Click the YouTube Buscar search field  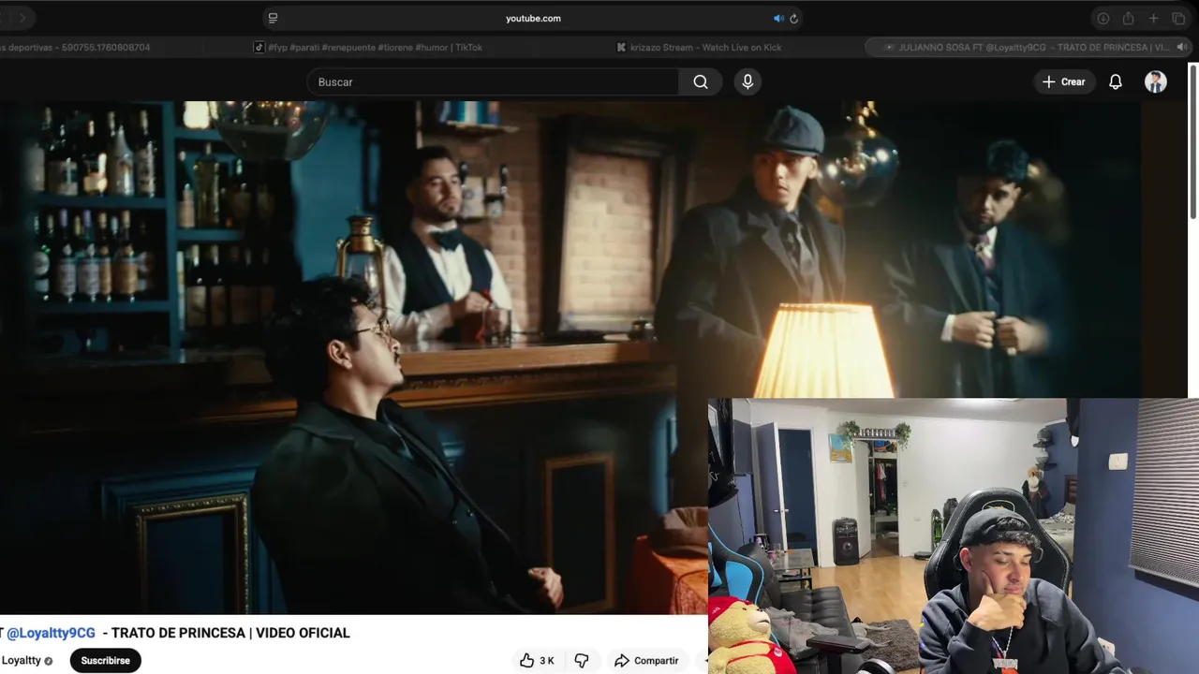point(493,82)
